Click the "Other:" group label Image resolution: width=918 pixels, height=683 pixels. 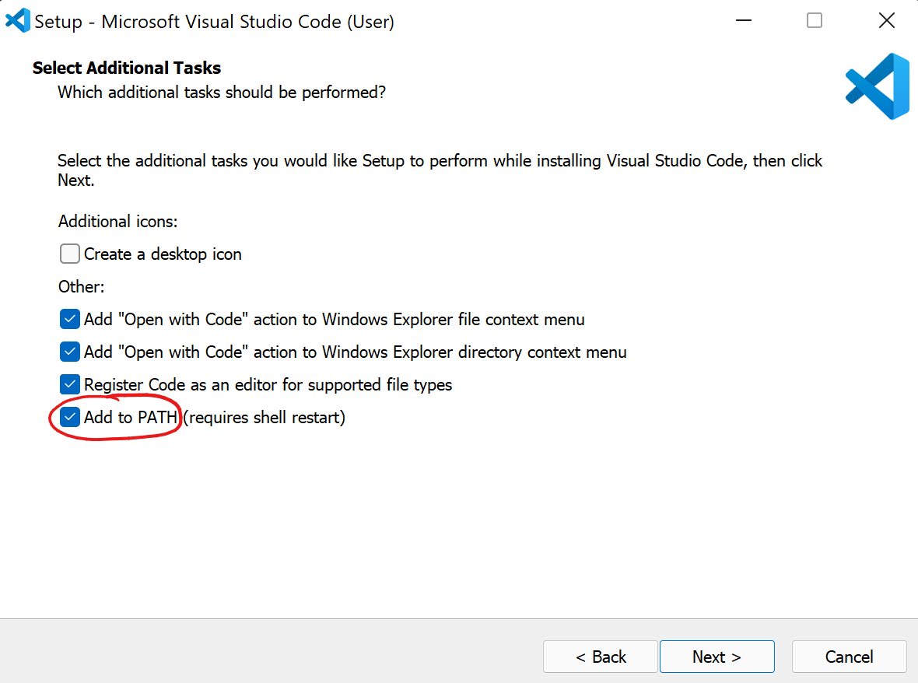(82, 287)
